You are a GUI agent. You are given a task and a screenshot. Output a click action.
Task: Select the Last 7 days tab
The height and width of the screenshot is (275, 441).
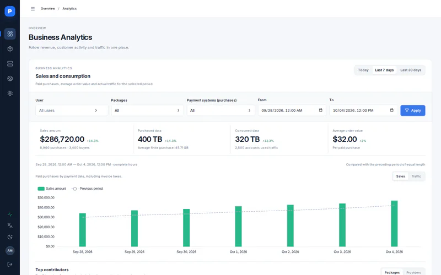click(384, 70)
